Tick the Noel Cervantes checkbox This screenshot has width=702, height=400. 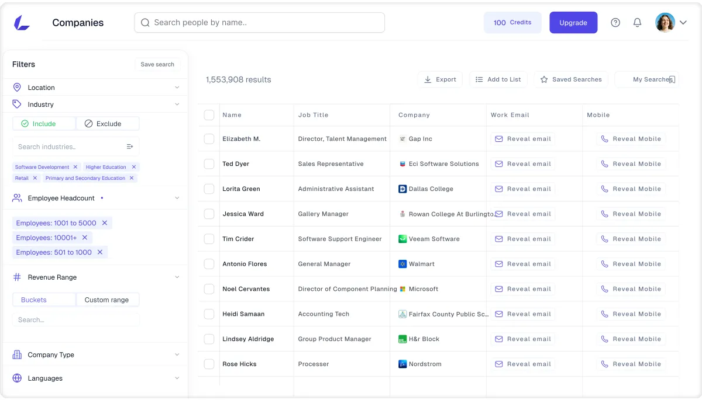tap(209, 289)
